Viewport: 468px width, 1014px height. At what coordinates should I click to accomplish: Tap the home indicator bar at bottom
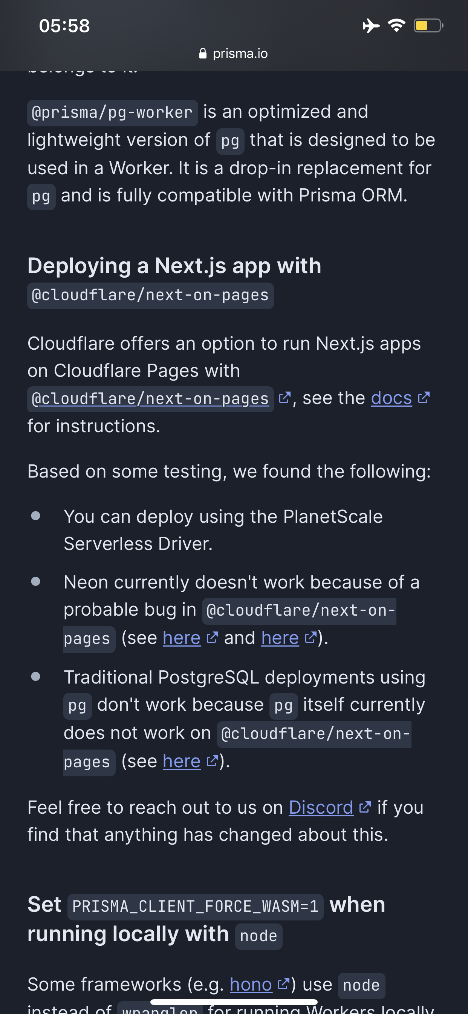pyautogui.click(x=234, y=1002)
